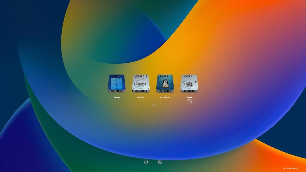Select the Zorin OS penguin drive icon

tap(165, 84)
